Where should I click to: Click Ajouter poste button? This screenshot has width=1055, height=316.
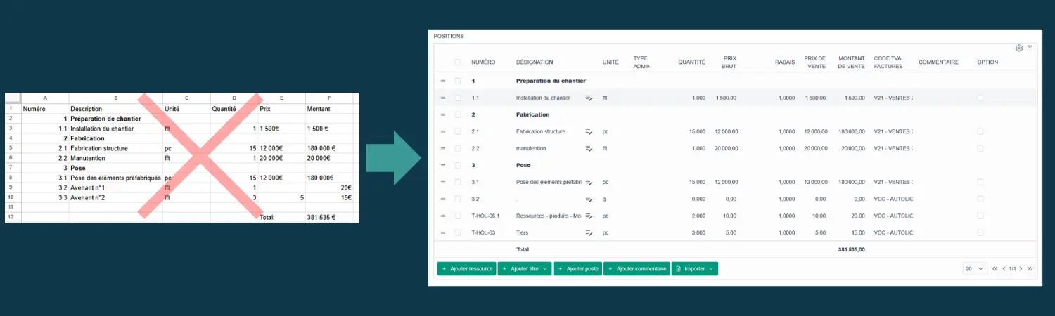577,269
